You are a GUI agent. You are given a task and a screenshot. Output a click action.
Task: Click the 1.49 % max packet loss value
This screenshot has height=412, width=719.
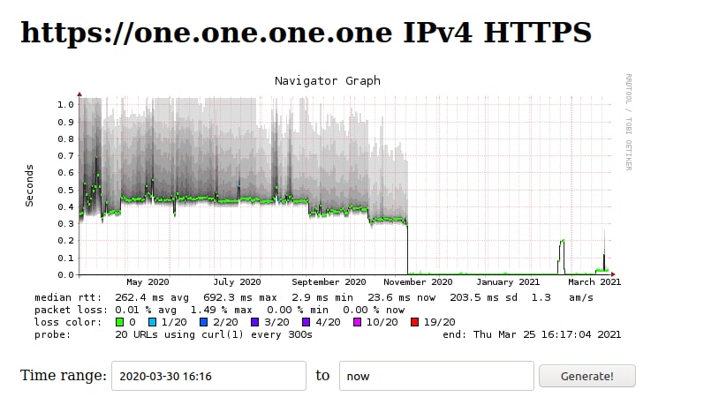tap(222, 310)
